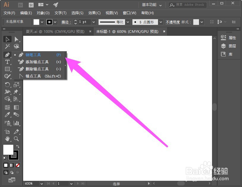Select the Gradient tool

[x=16, y=107]
